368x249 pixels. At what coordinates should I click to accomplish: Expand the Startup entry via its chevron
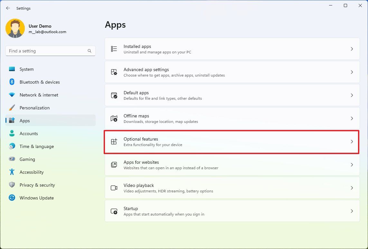click(x=352, y=211)
